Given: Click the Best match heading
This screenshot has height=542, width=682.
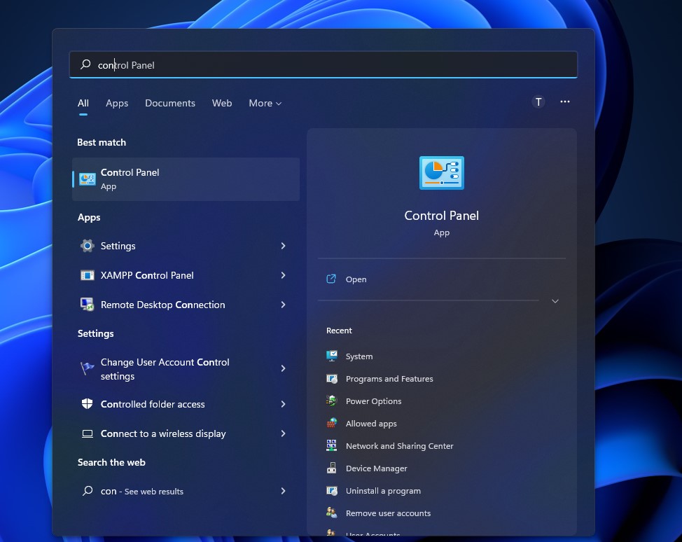Looking at the screenshot, I should point(102,142).
